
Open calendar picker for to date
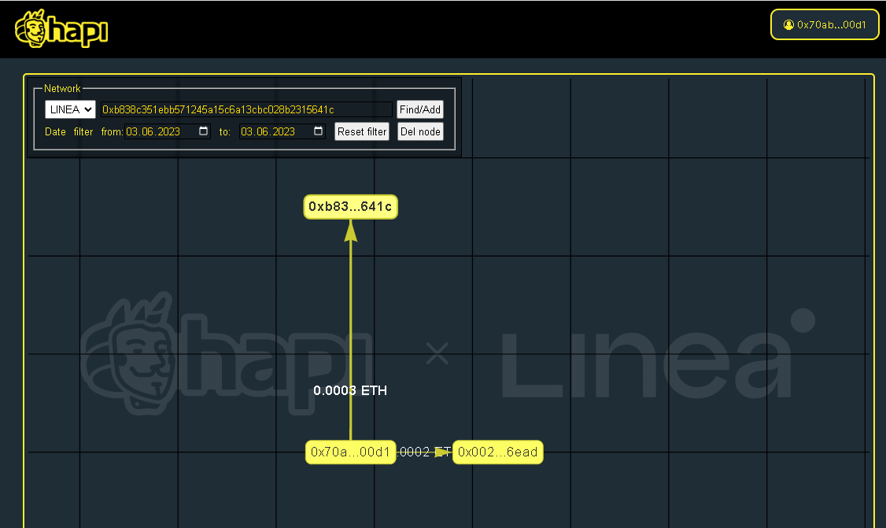click(318, 131)
